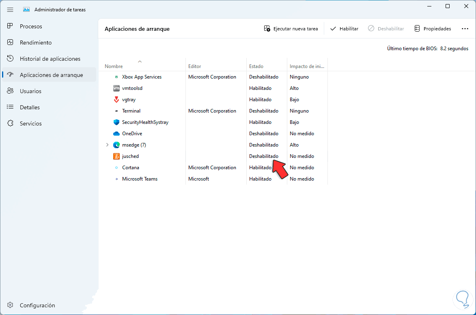Screen dimensions: 476x315
Task: Click the jusched Java icon
Action: (x=116, y=156)
